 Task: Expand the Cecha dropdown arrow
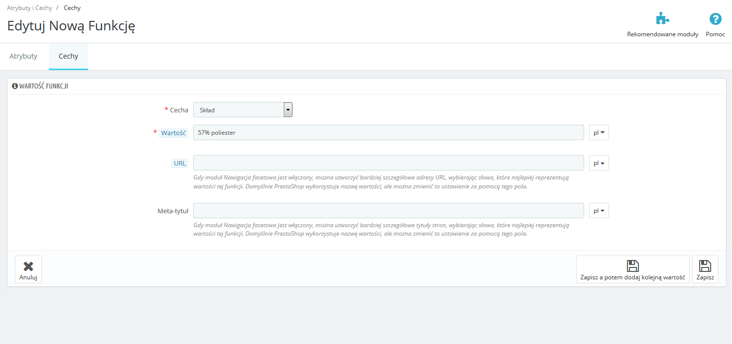pos(288,110)
